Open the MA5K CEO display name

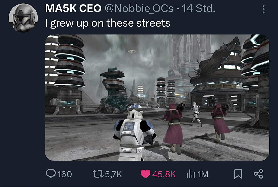click(73, 8)
